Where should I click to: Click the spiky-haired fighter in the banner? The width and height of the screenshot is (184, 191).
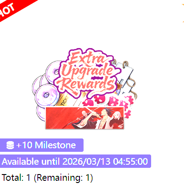[x=104, y=118]
